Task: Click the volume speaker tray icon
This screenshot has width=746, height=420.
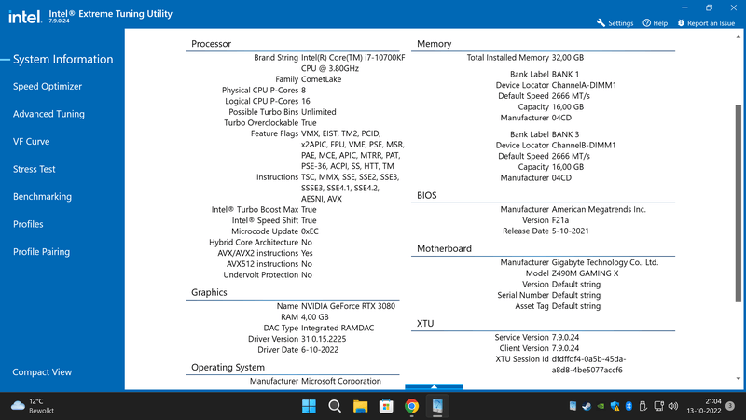Action: 672,406
